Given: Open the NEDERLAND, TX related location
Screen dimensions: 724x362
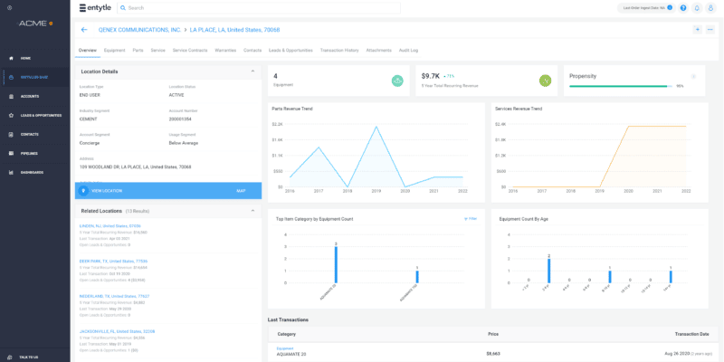Looking at the screenshot, I should point(114,296).
